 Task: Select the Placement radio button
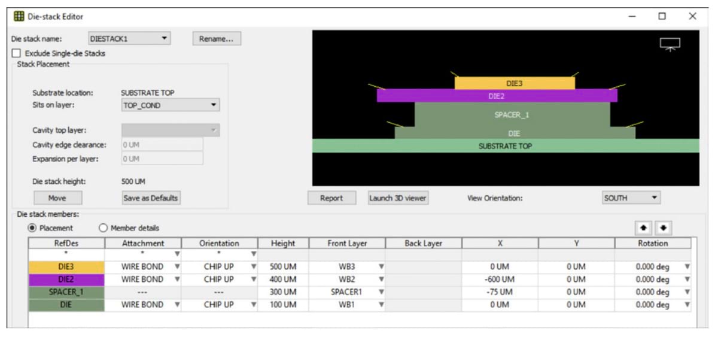click(32, 228)
